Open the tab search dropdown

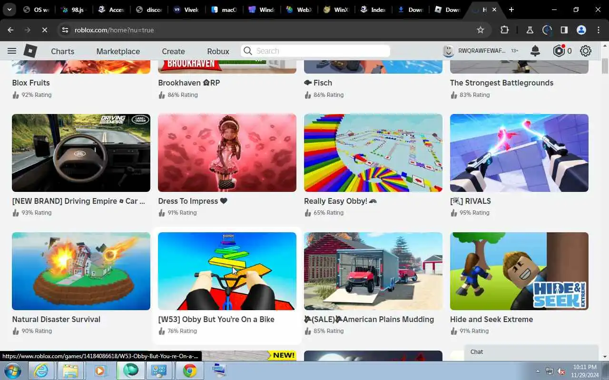pos(10,9)
